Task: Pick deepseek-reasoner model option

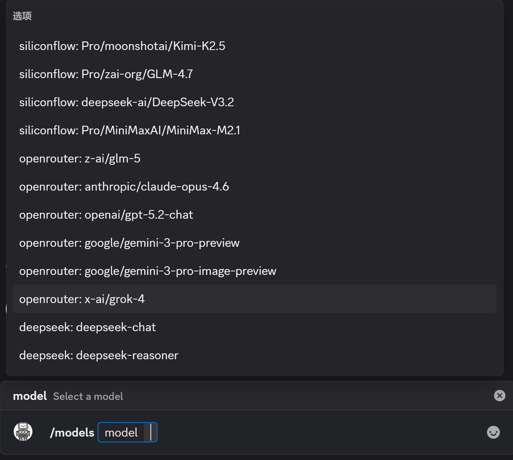Action: point(98,355)
